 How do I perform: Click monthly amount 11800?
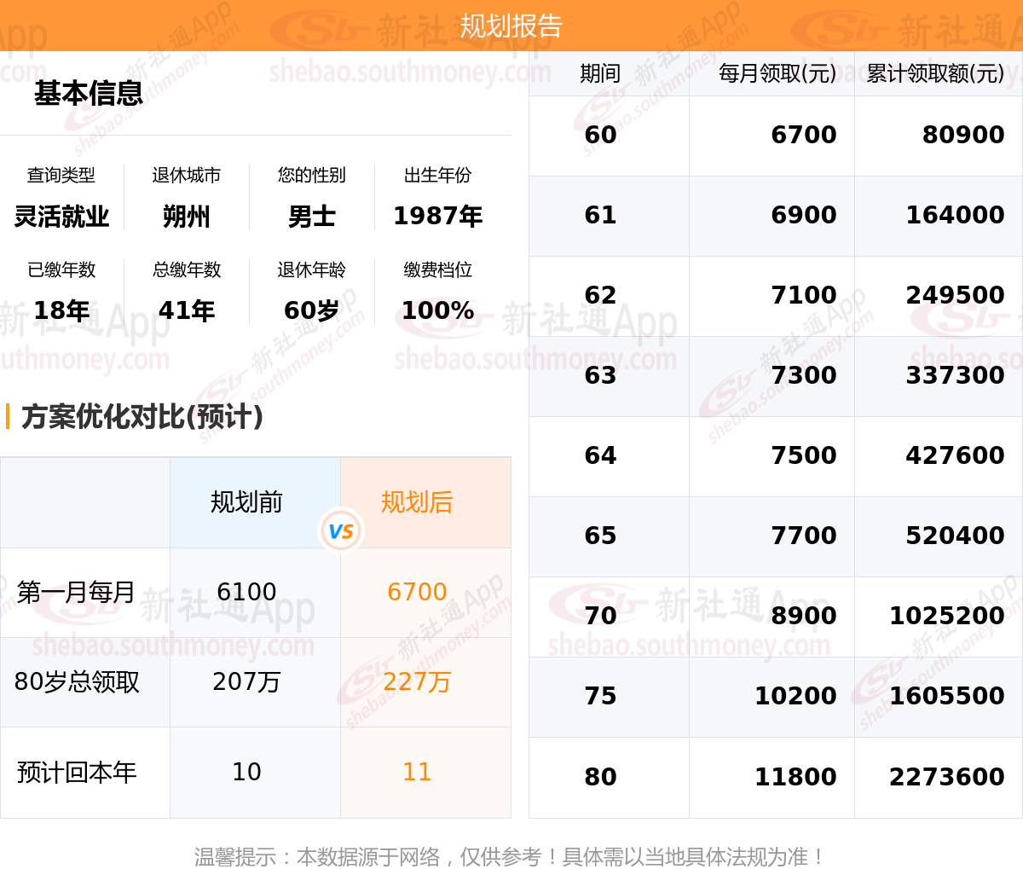pyautogui.click(x=795, y=777)
